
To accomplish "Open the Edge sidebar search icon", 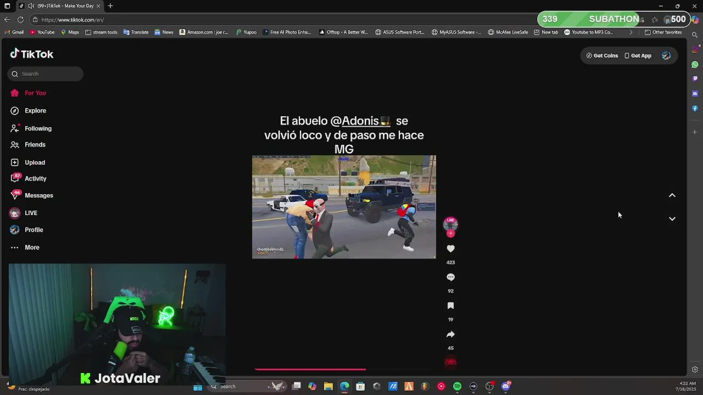I will click(695, 35).
